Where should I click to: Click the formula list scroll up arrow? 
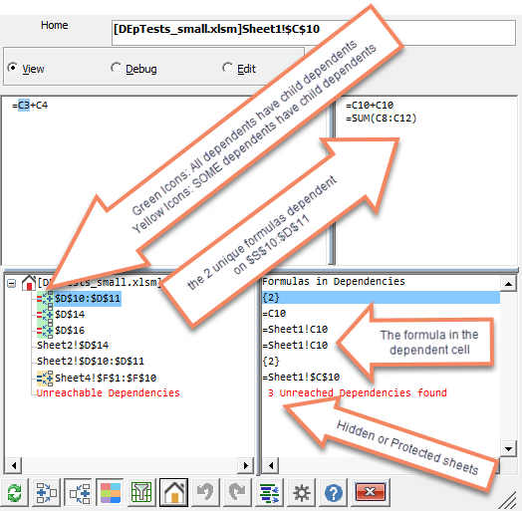508,284
